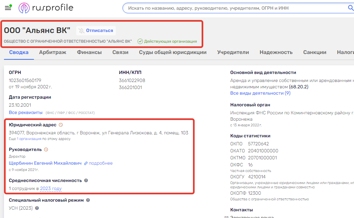Click the text с 9 ноября 2021 г.
The height and width of the screenshot is (218, 354).
[24, 170]
